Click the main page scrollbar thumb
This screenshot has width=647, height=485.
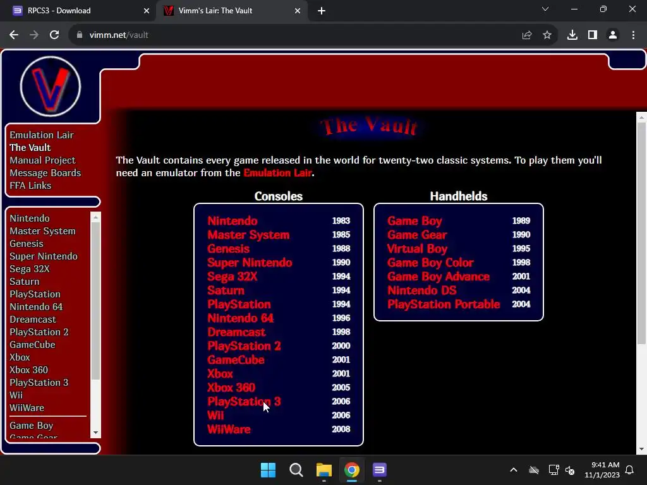(641, 233)
